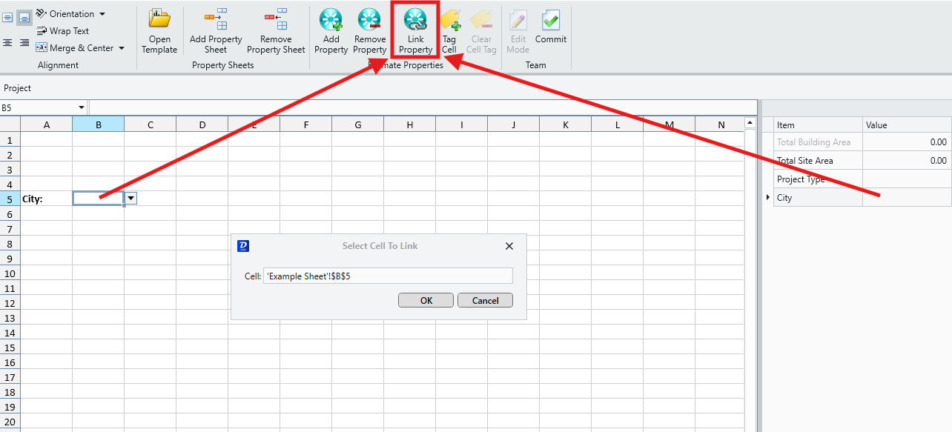Image resolution: width=952 pixels, height=432 pixels.
Task: Select column header C
Action: click(x=150, y=125)
